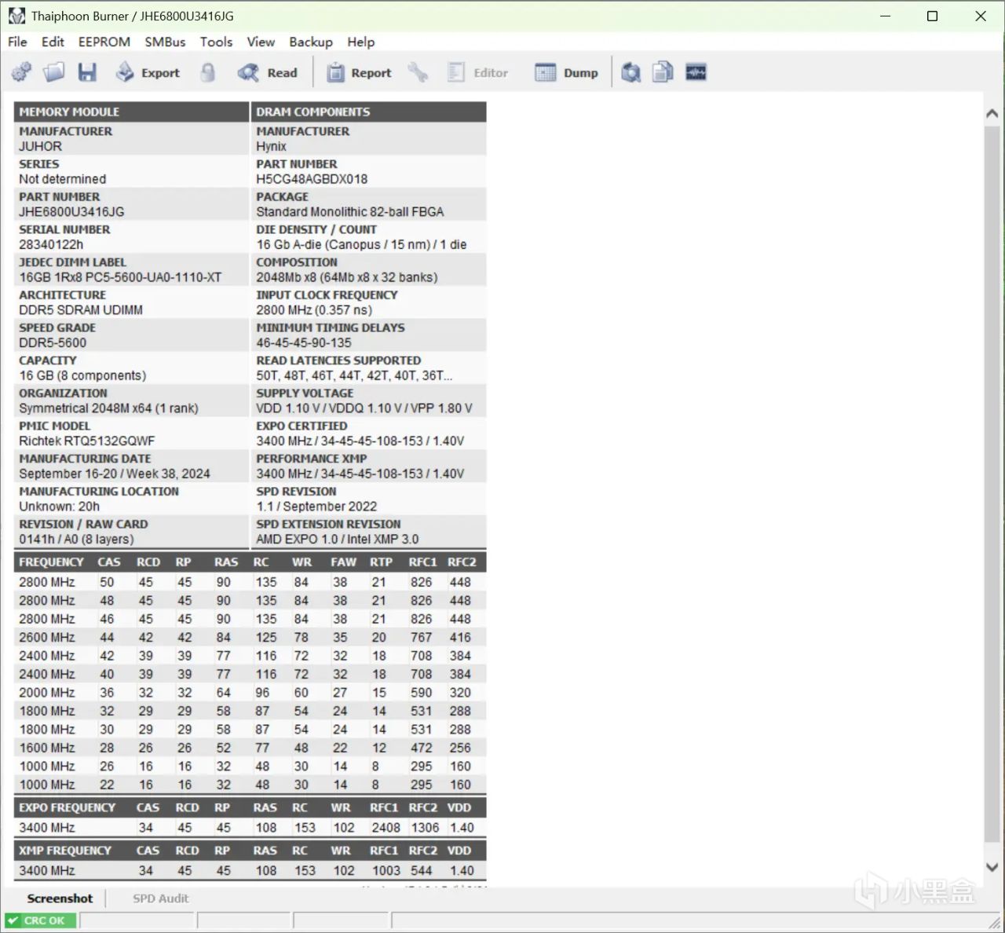Viewport: 1005px width, 933px height.
Task: Select DRAM part number H5CG48AGBDX018
Action: [x=312, y=179]
